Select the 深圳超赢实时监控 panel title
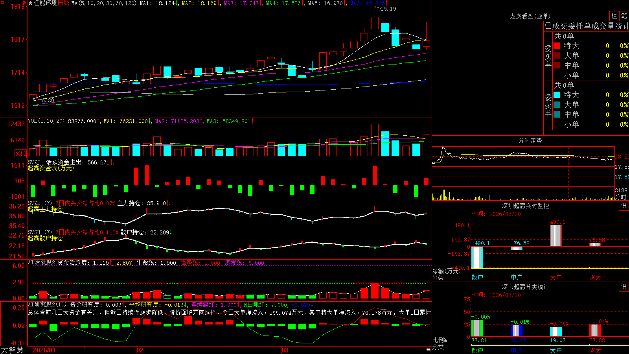629x354 pixels. coord(526,206)
